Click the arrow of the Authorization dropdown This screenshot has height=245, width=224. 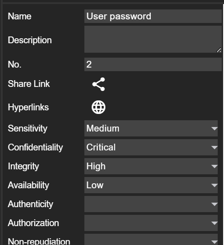(214, 223)
